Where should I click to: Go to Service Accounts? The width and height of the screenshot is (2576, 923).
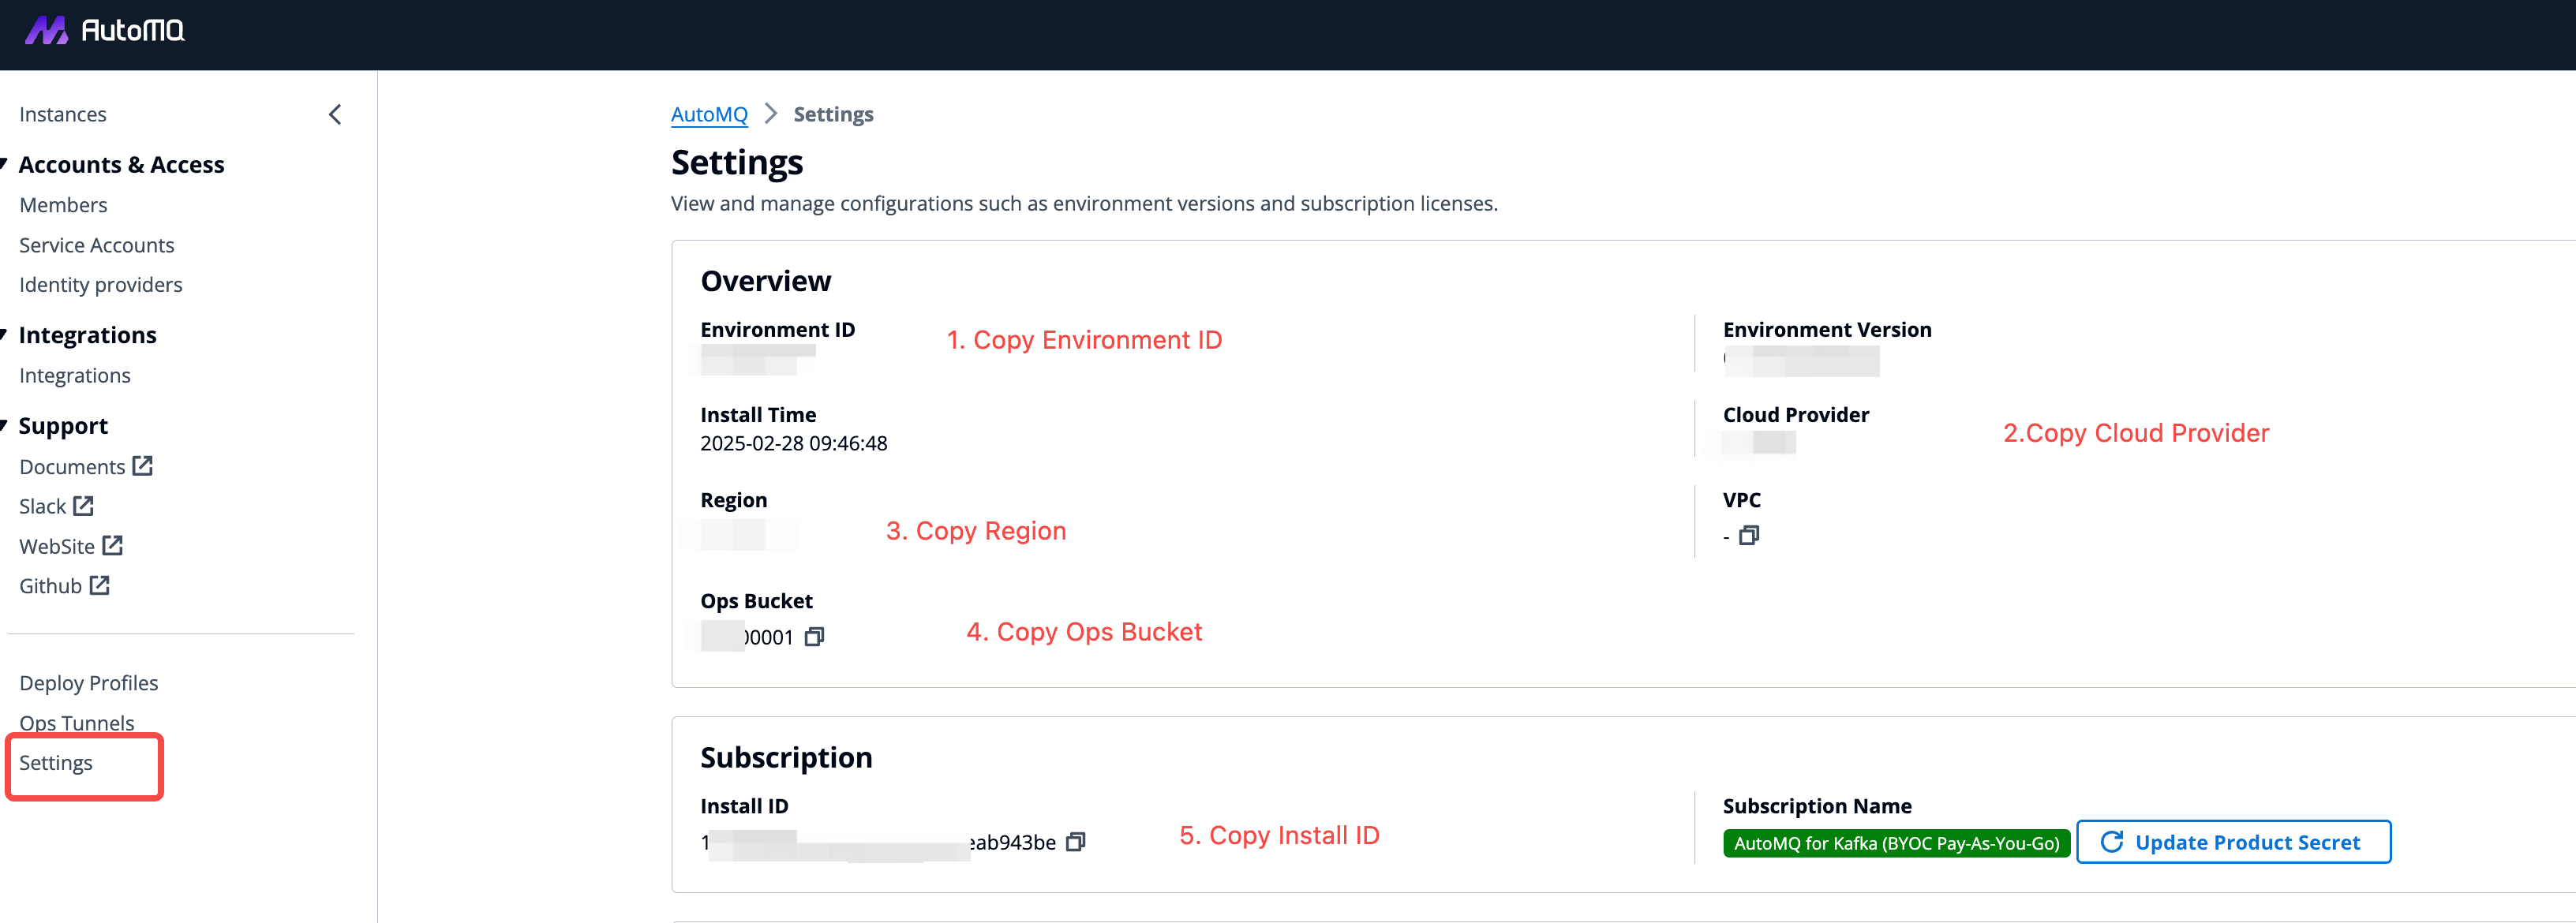[x=96, y=245]
